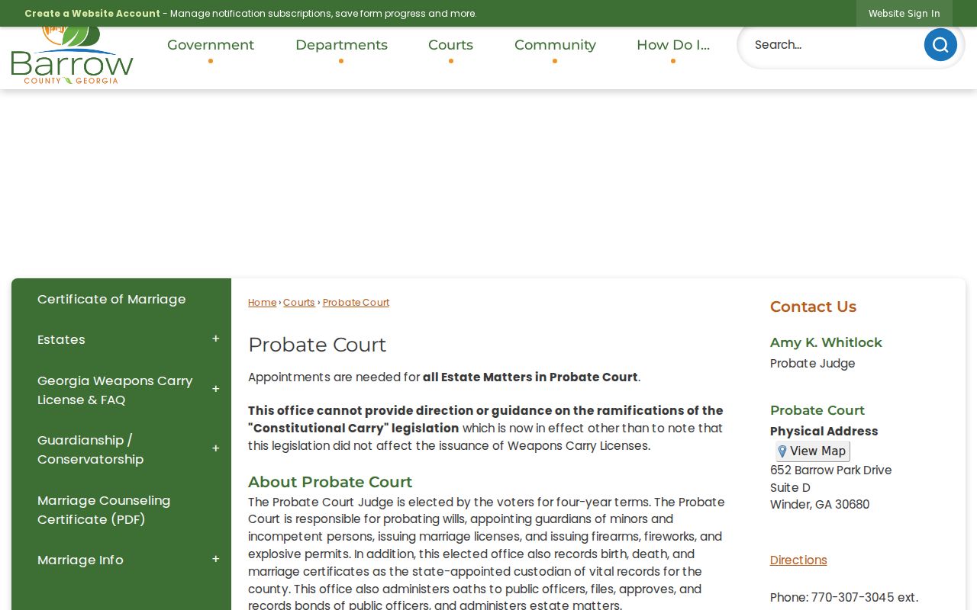977x610 pixels.
Task: Click the About Probate Court heading
Action: coord(330,482)
